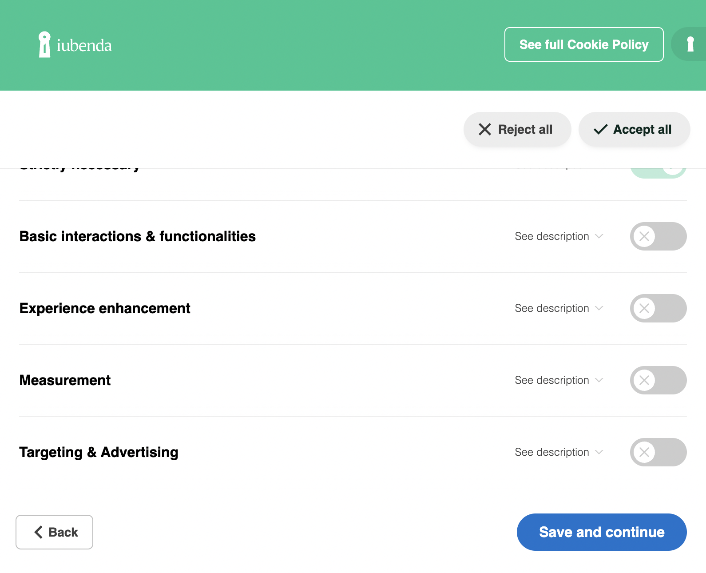
Task: Select the Experience enhancement heading
Action: point(105,308)
